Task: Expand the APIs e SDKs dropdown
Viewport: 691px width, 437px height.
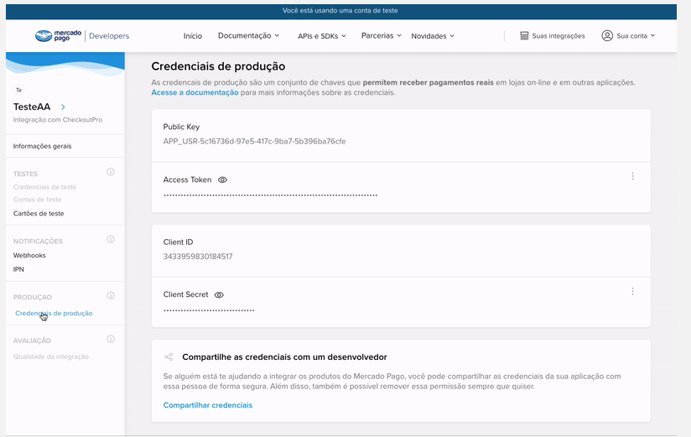Action: [x=322, y=36]
